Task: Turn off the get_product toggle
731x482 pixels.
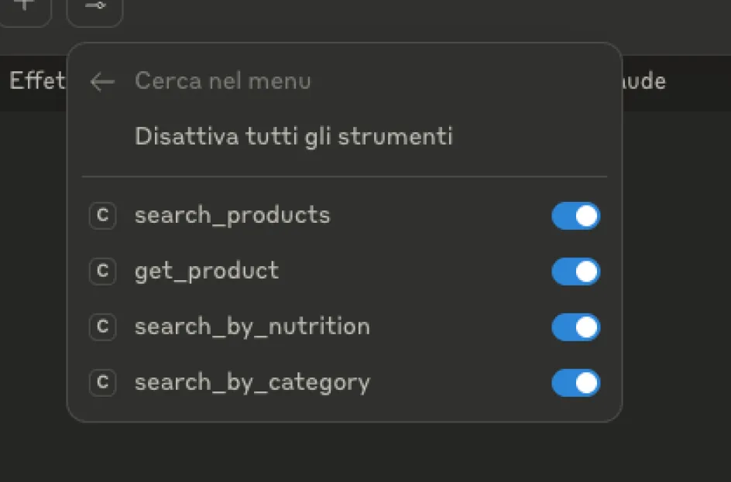Action: pos(575,272)
